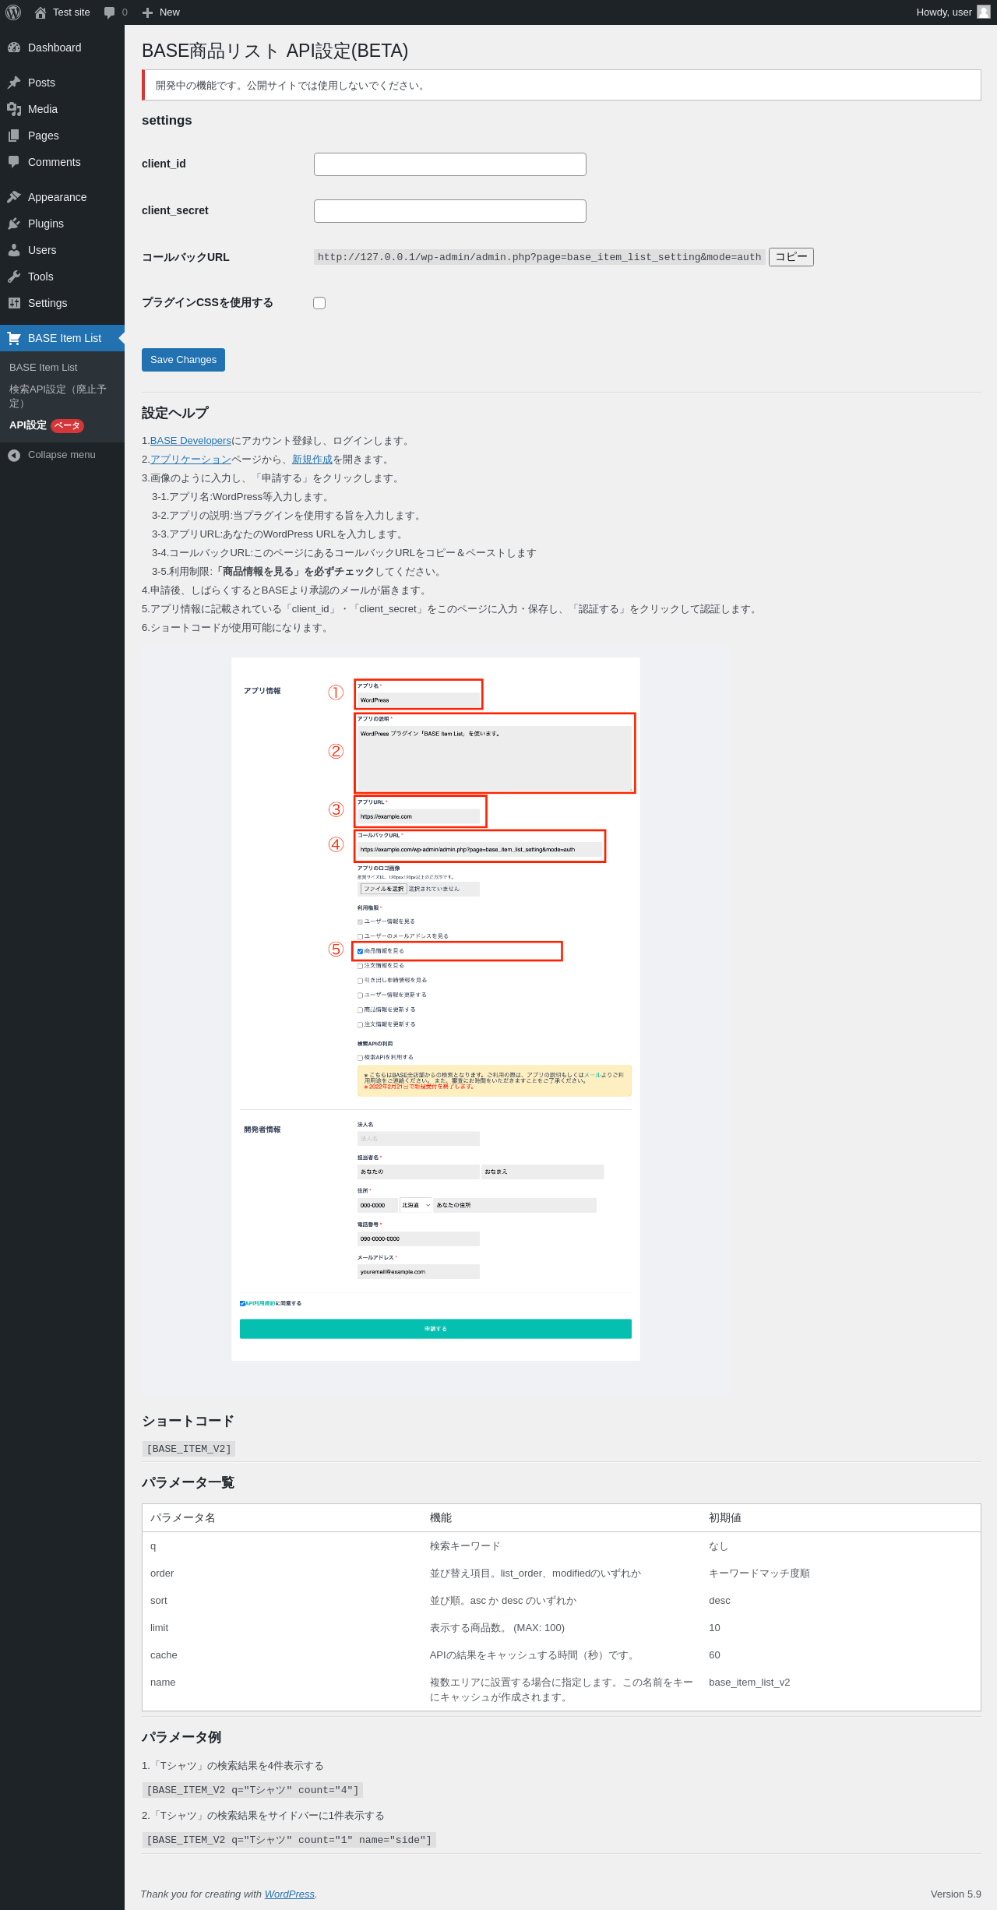Open the Pages menu

[62, 136]
